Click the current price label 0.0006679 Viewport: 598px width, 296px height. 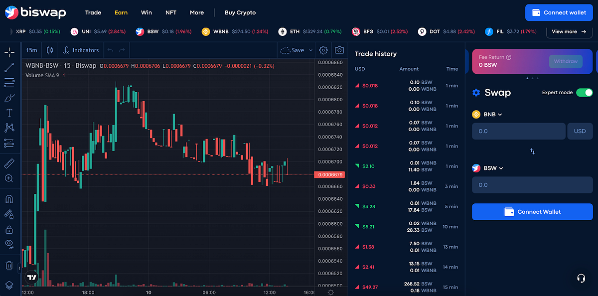[x=329, y=174]
